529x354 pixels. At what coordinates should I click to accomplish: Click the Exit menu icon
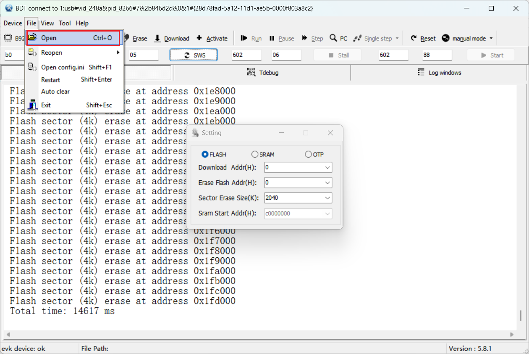[x=33, y=105]
